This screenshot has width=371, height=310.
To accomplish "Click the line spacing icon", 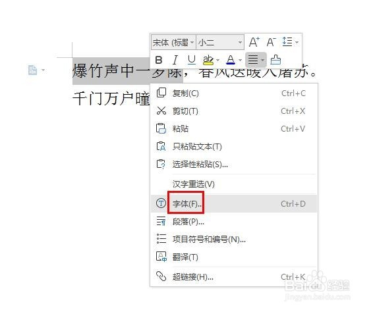I will (287, 42).
